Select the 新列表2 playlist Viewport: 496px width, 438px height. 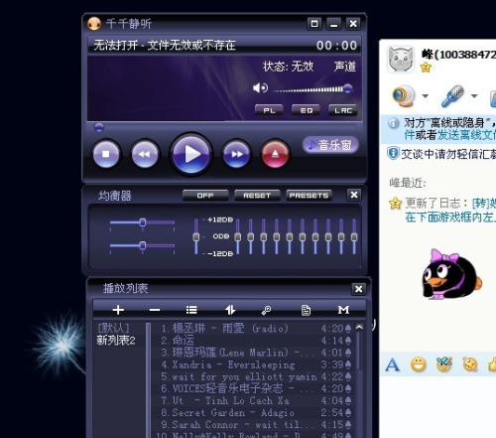coord(116,340)
